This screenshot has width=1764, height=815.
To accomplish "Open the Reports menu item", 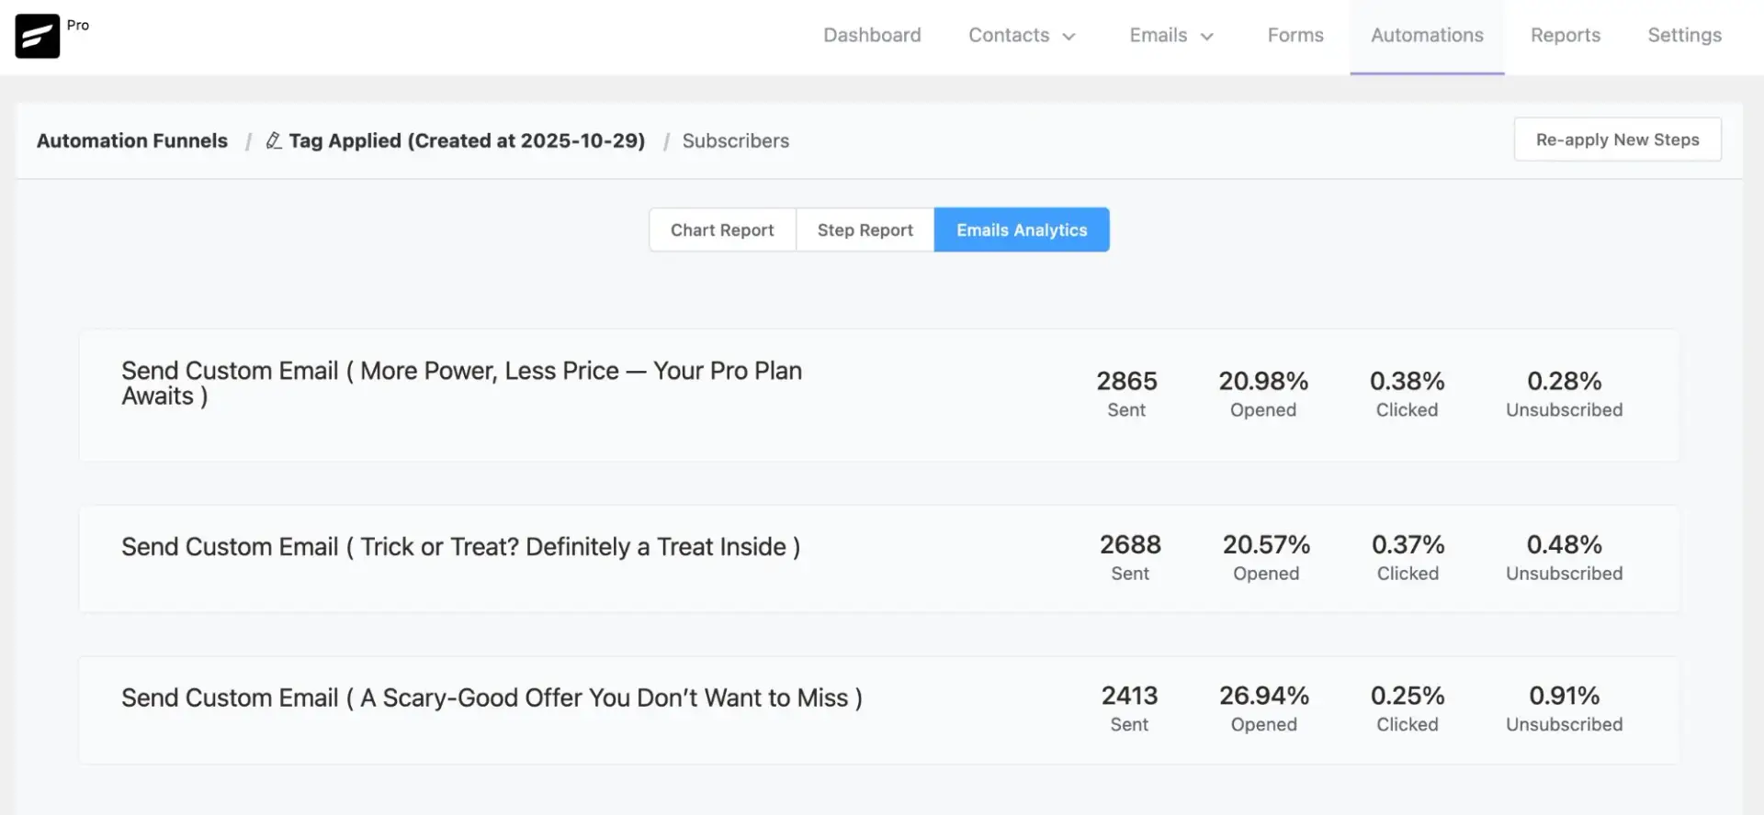I will point(1565,35).
